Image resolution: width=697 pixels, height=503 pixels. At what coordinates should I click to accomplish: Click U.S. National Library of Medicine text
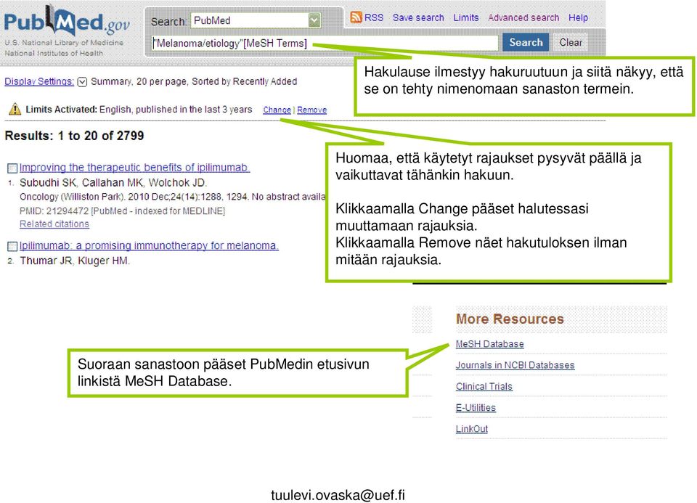64,43
